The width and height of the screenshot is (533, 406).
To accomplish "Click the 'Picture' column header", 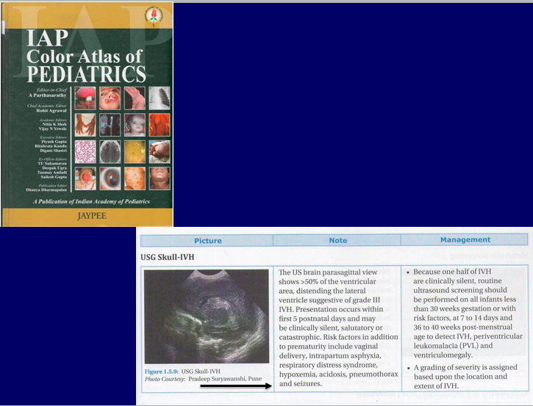I will 208,241.
